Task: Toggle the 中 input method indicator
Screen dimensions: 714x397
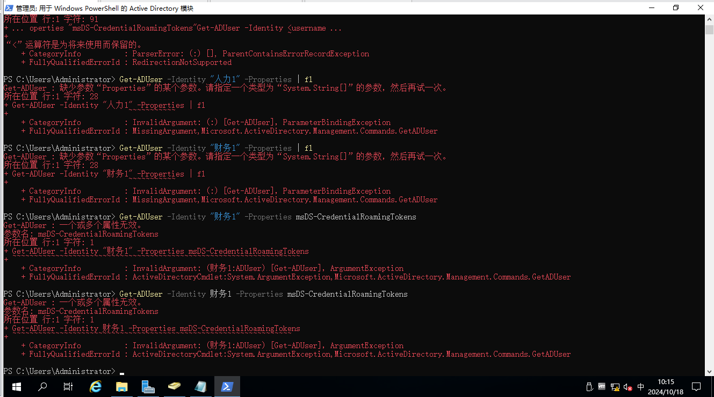Action: point(641,386)
